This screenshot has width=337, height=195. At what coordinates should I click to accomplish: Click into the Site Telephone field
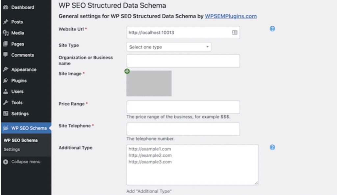click(x=183, y=129)
